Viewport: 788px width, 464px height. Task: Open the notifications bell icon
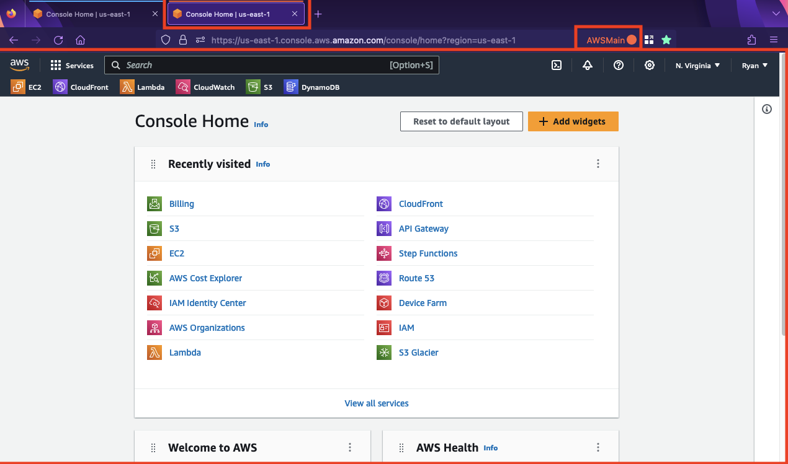pyautogui.click(x=588, y=65)
